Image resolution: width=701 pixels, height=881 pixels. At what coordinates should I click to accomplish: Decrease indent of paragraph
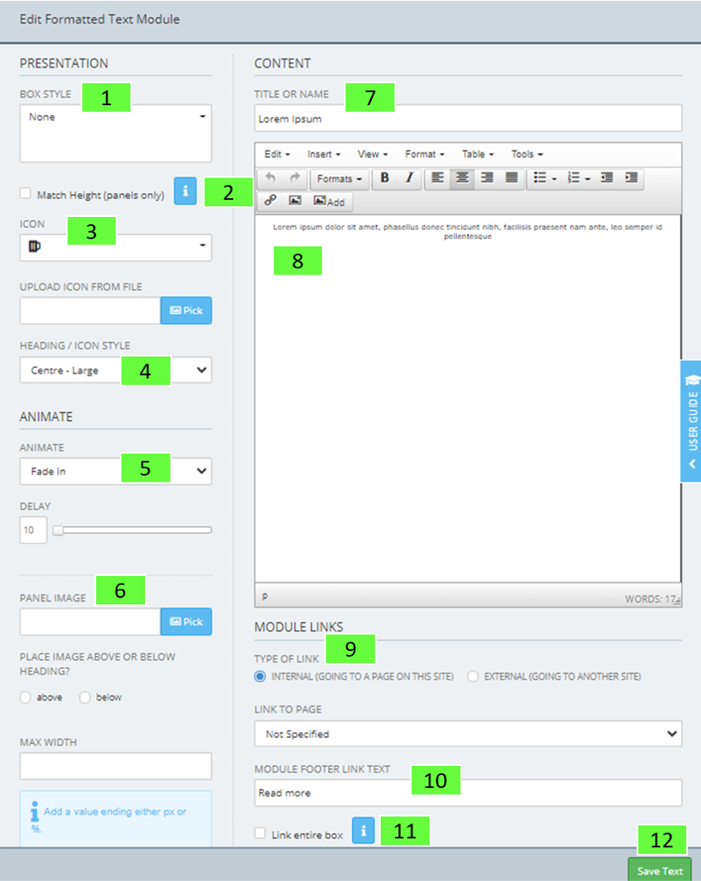click(607, 178)
